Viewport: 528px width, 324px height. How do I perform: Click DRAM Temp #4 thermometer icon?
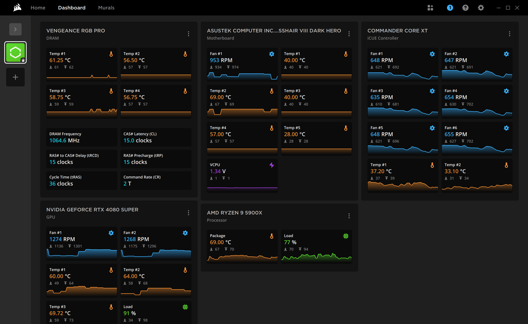tap(185, 91)
